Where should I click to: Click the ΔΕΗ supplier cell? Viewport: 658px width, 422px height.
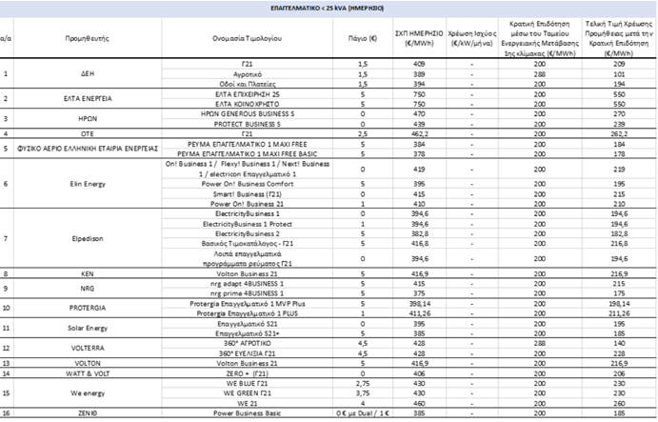[88, 74]
